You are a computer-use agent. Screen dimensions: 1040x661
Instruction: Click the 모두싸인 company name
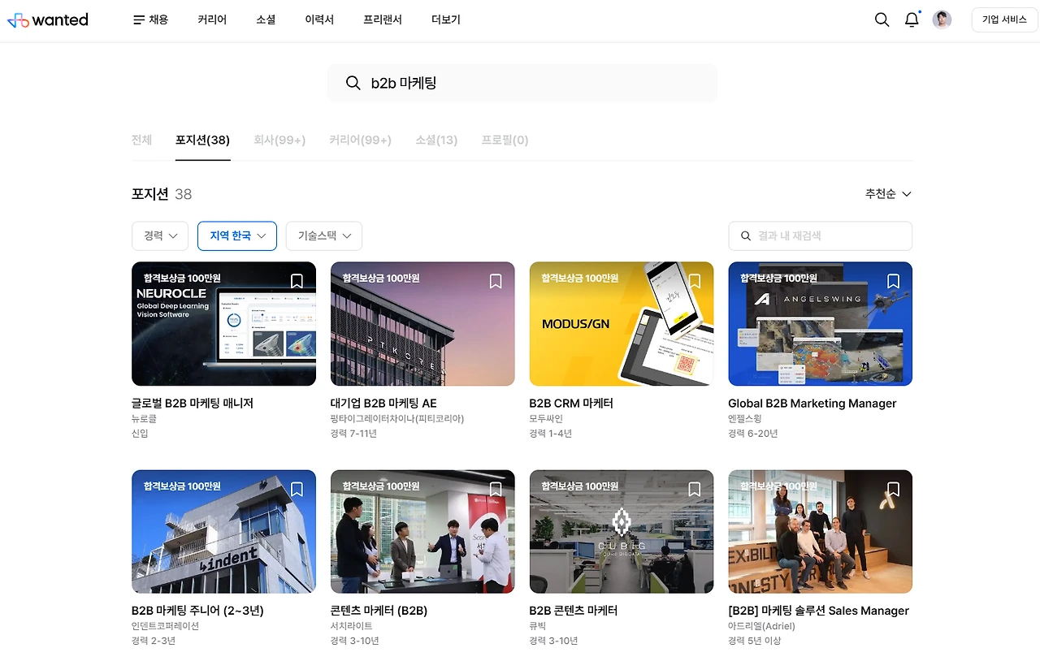(x=546, y=419)
